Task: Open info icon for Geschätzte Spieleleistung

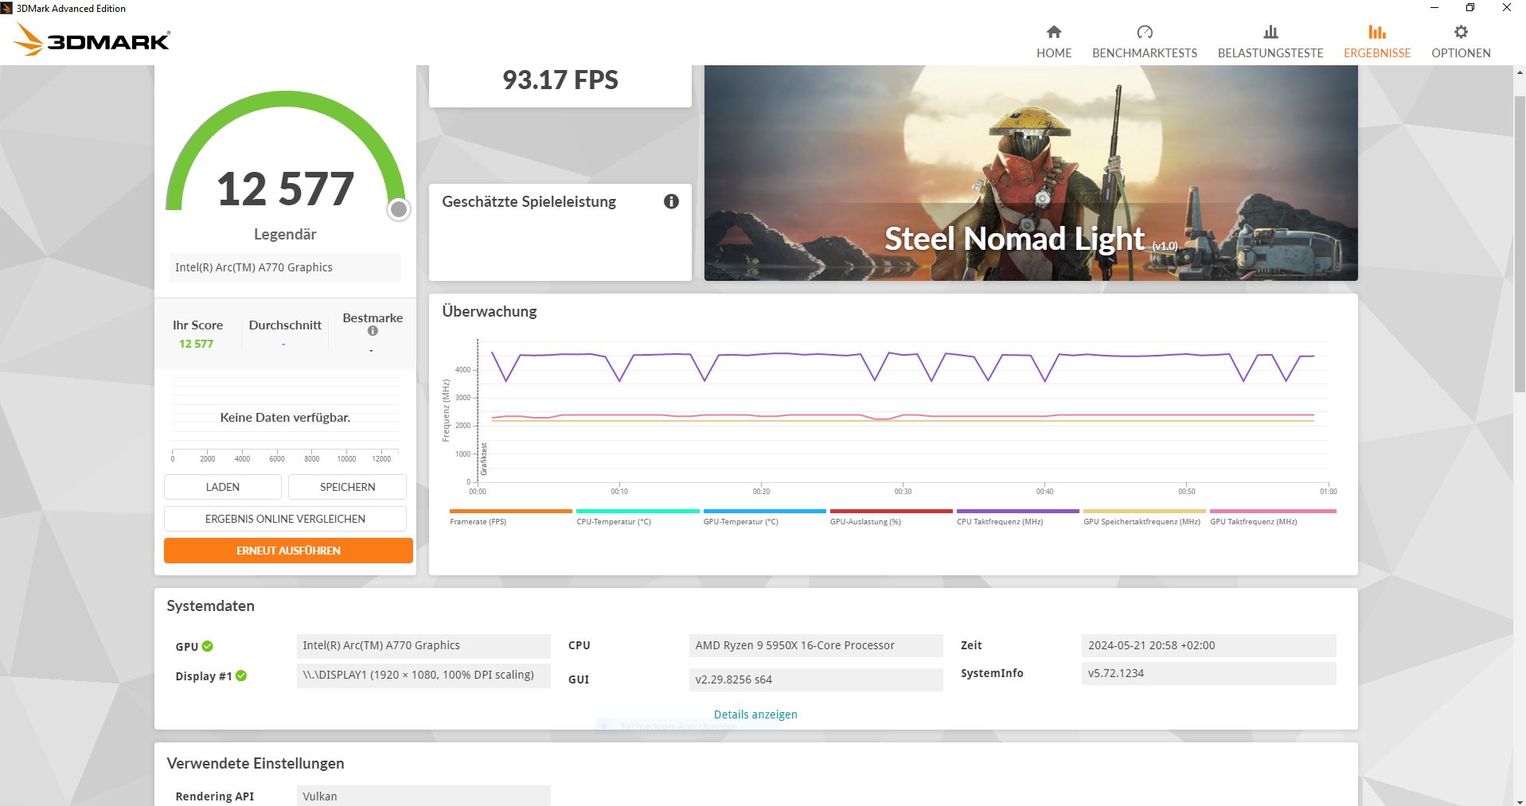Action: pyautogui.click(x=671, y=201)
